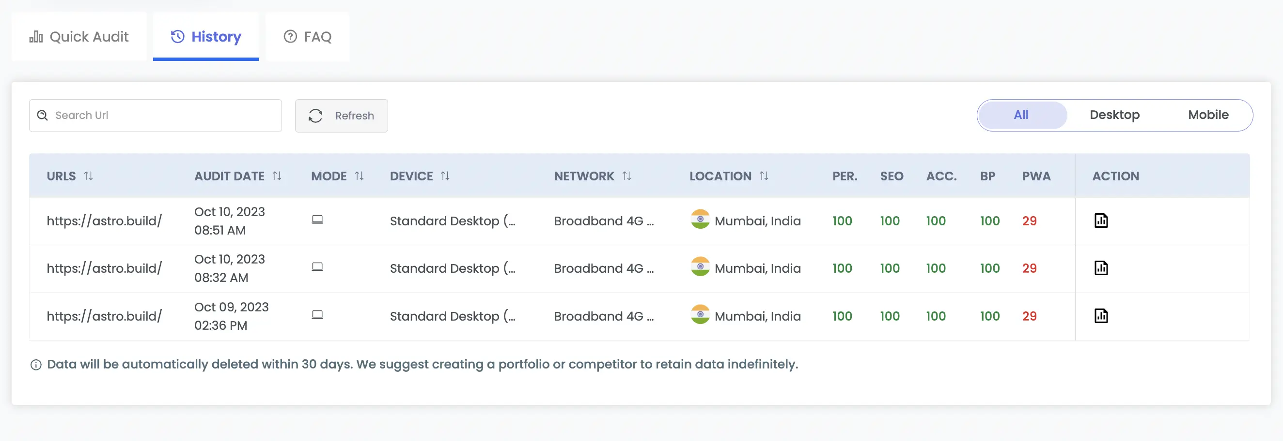Click 'Broadband 4G' in 02:36 PM row
Viewport: 1283px width, 441px height.
pyautogui.click(x=604, y=316)
